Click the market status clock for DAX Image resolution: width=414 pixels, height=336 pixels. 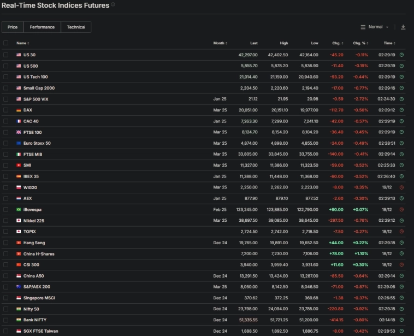[x=401, y=110]
